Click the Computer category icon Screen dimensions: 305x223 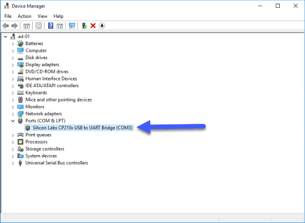click(20, 50)
